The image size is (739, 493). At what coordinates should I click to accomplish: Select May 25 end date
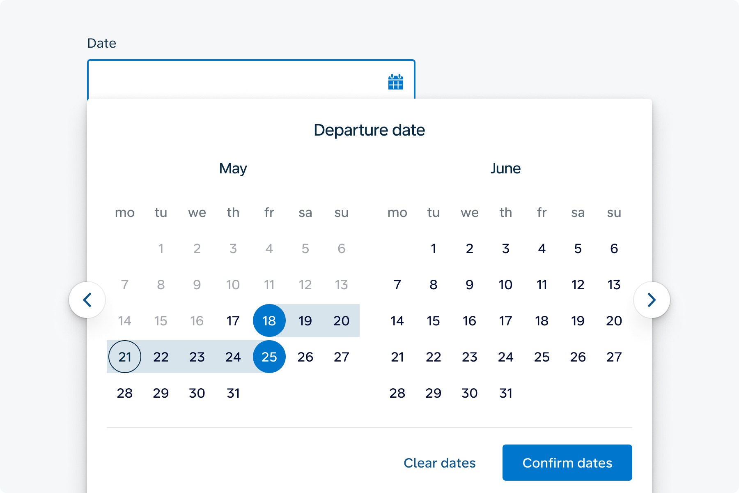coord(269,357)
